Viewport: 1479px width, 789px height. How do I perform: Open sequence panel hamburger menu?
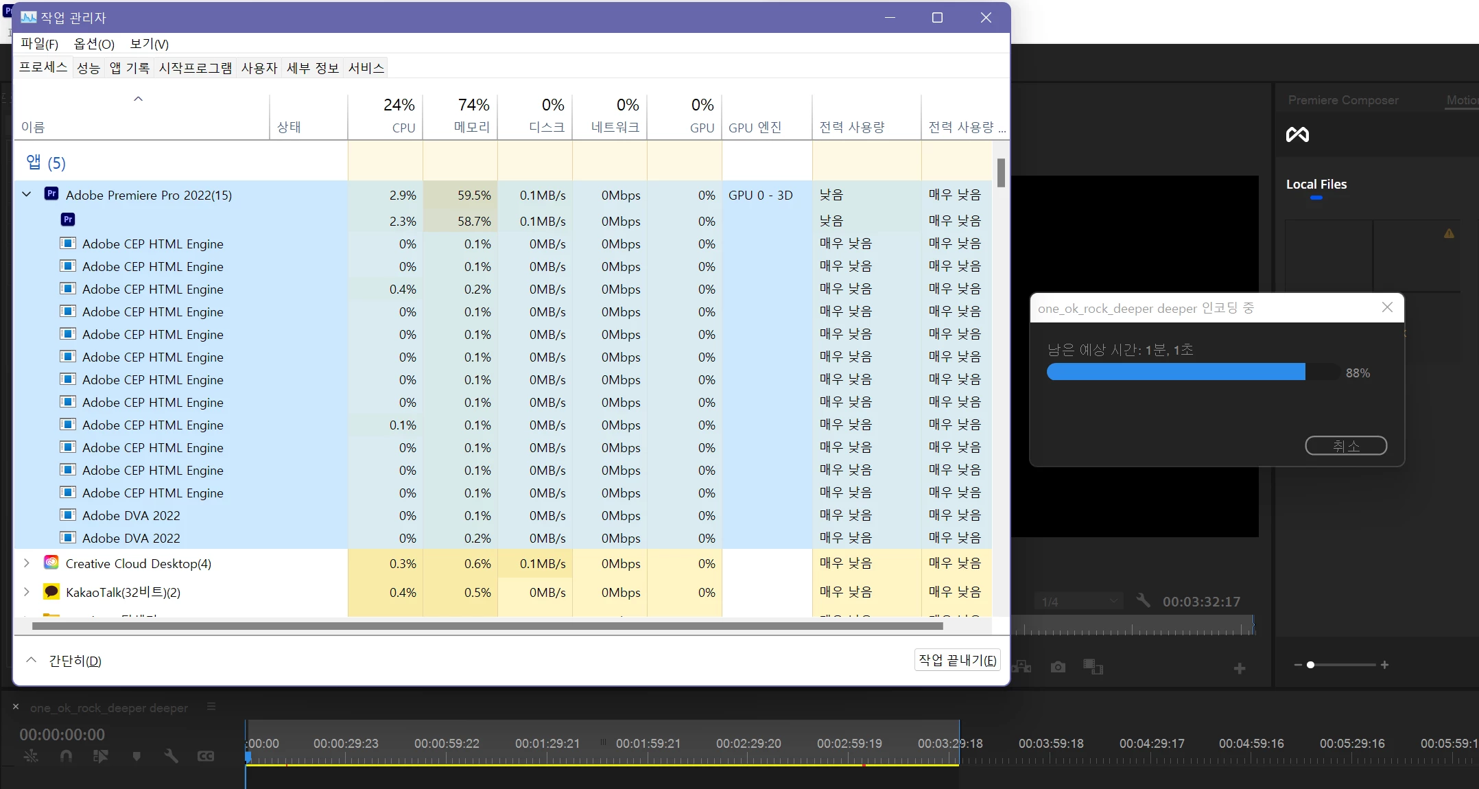pos(211,707)
